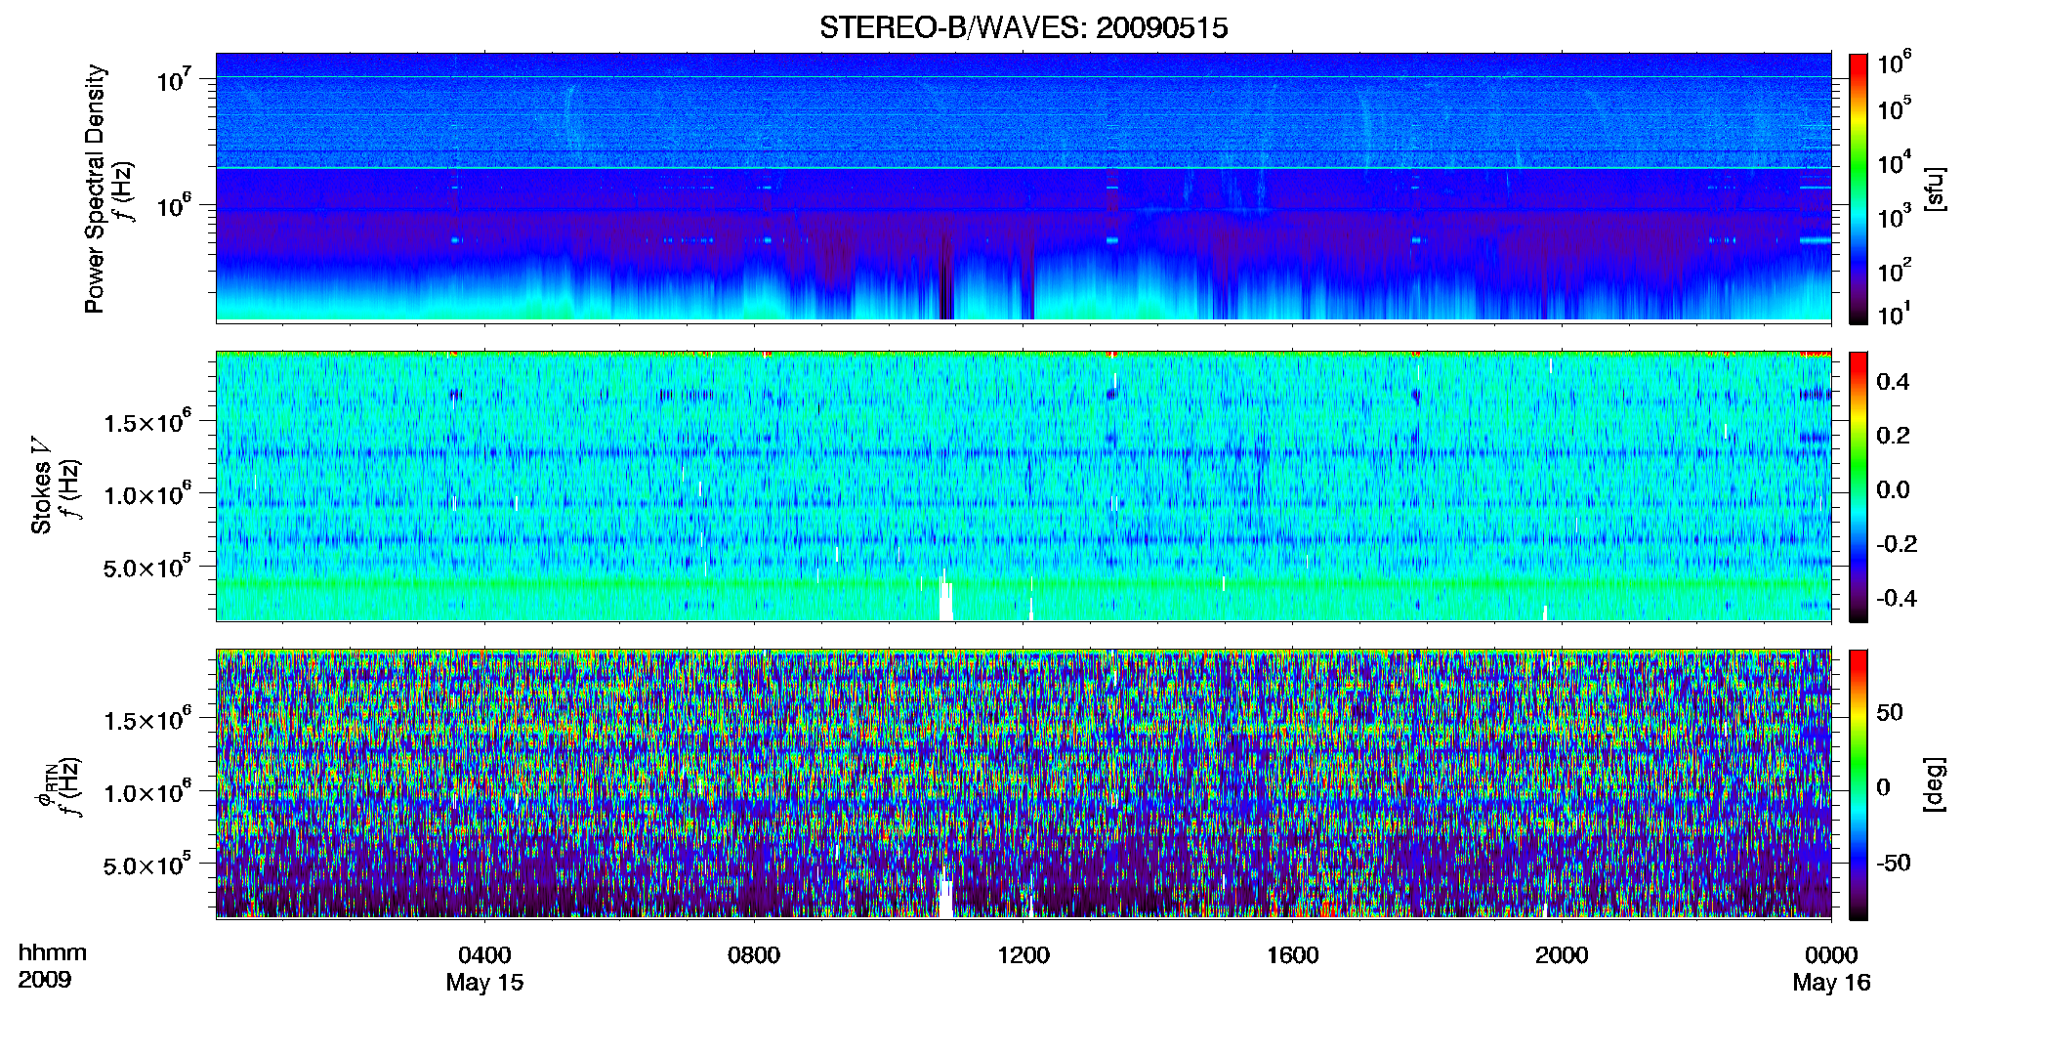Click the [sfu] power spectral density colorbar
This screenshot has height=1055, width=2047.
click(1859, 189)
